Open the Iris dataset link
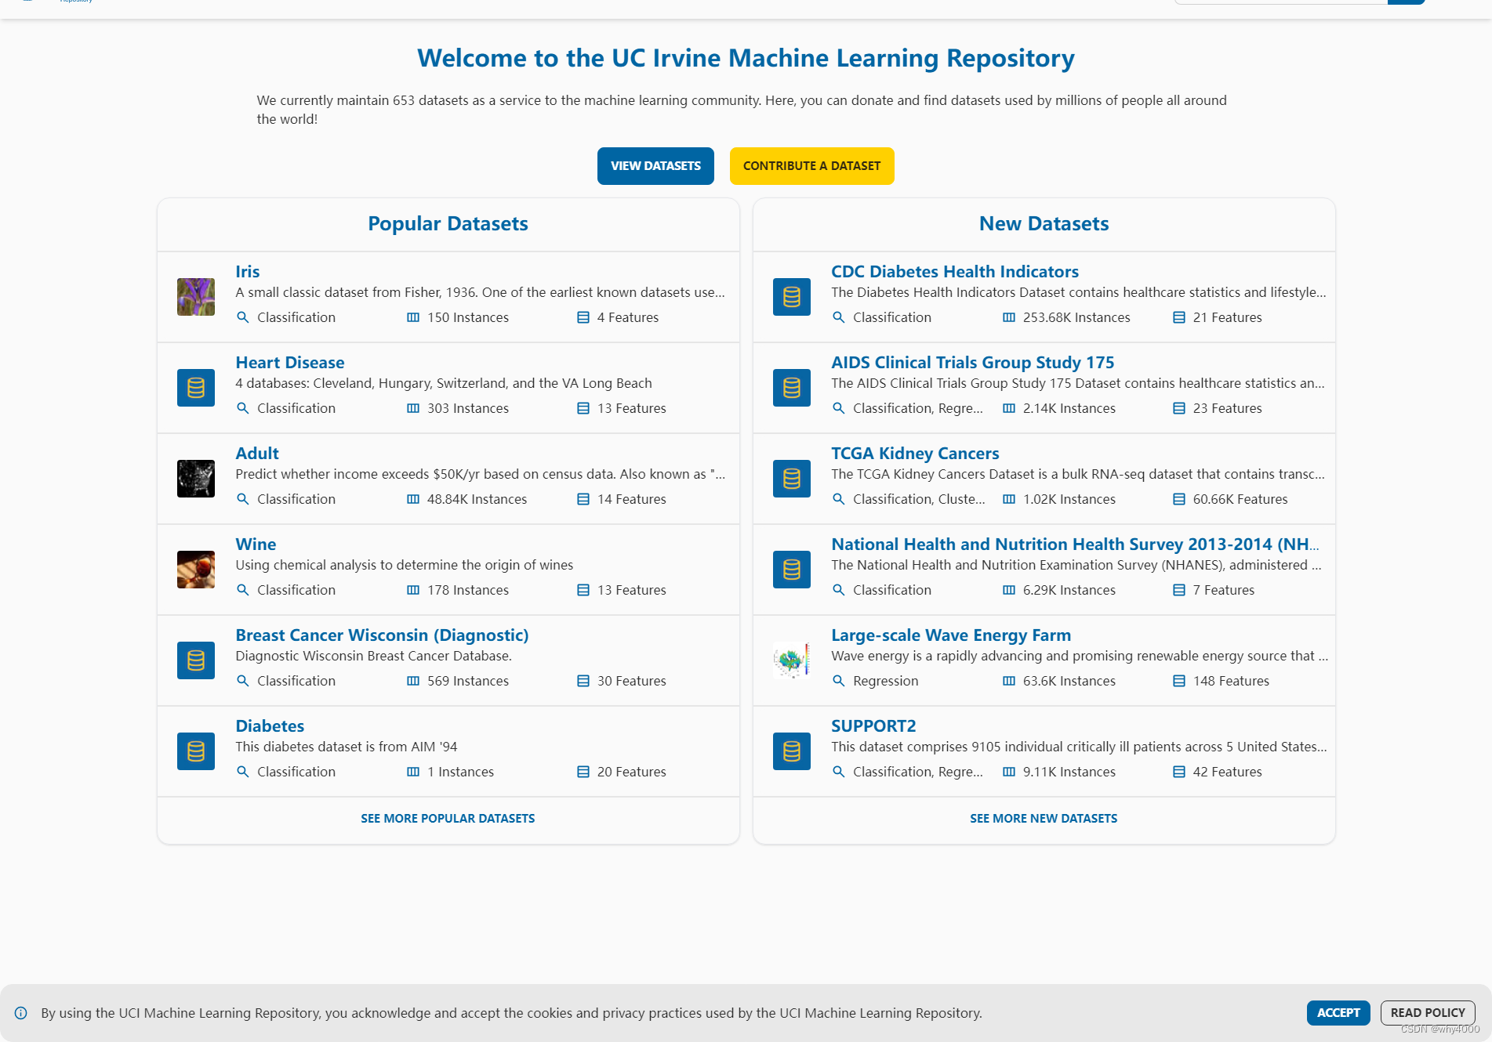 click(x=248, y=272)
